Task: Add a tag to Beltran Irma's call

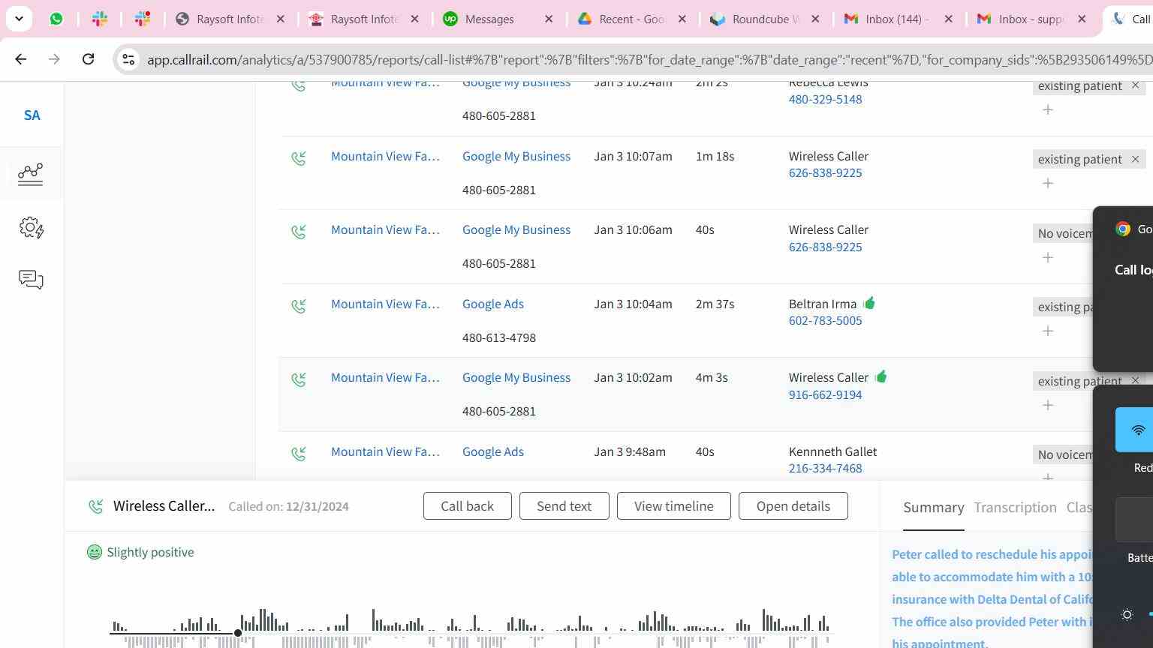Action: [1048, 331]
